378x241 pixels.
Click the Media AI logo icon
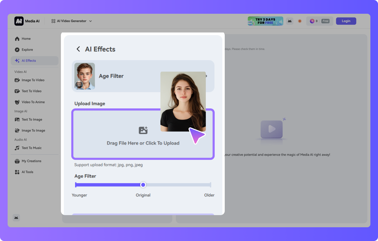coord(19,21)
